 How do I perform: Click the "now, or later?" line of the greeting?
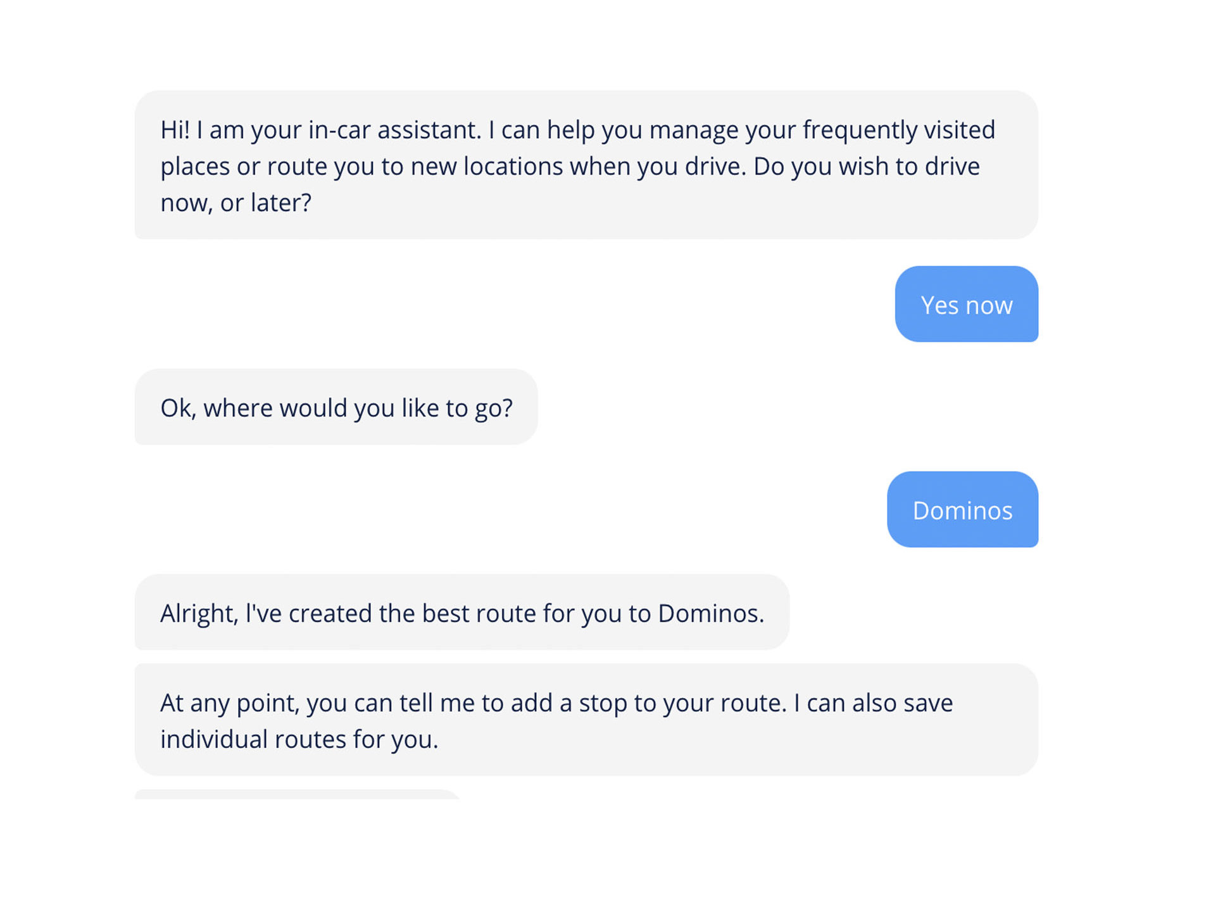pyautogui.click(x=235, y=203)
